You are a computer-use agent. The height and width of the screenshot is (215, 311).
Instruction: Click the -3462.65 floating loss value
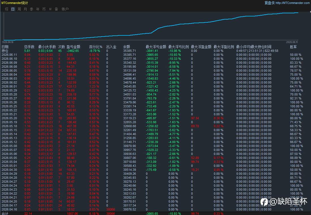click(x=73, y=51)
